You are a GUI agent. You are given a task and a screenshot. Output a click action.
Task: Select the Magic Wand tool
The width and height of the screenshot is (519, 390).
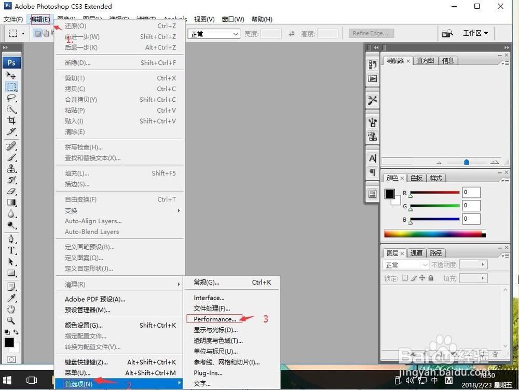click(11, 109)
